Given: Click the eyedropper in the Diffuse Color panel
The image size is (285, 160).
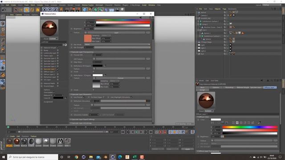Looking at the screenshot, I should click(259, 123).
